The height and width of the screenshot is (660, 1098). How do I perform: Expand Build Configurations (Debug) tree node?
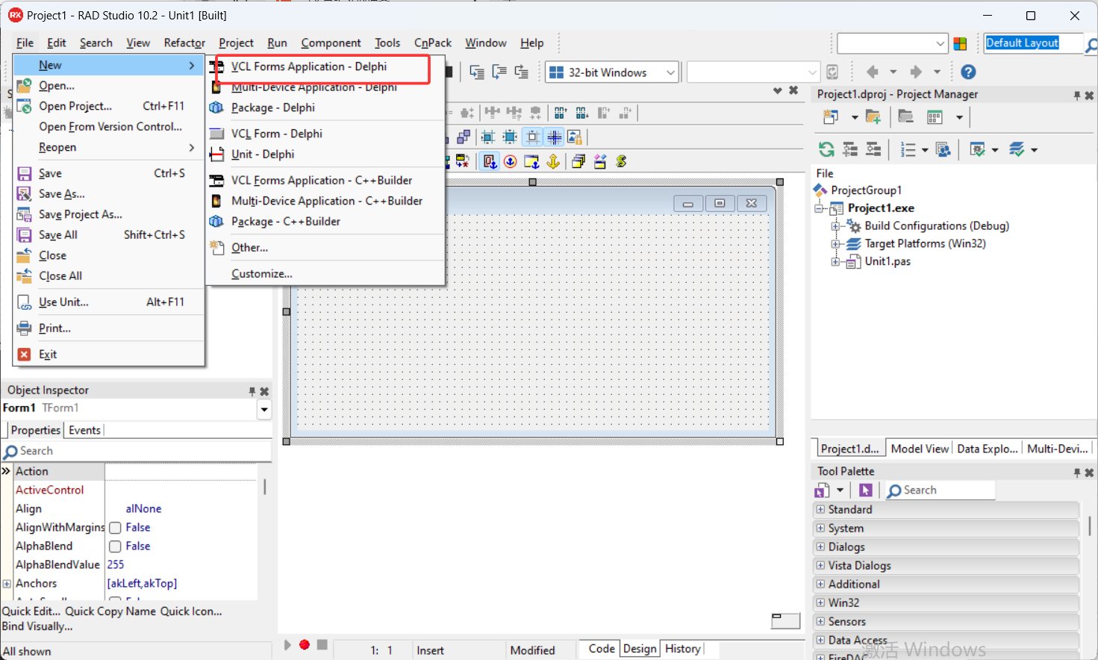835,226
